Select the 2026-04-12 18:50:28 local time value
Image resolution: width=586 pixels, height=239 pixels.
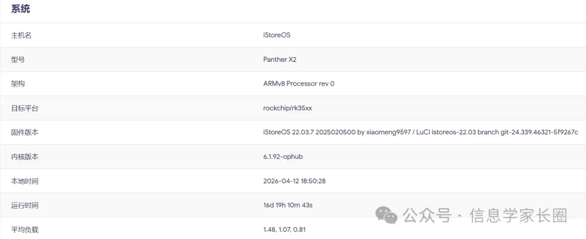point(294,181)
